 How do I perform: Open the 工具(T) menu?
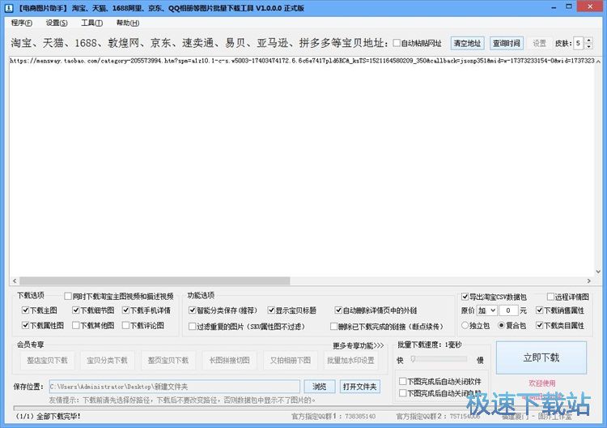point(91,23)
